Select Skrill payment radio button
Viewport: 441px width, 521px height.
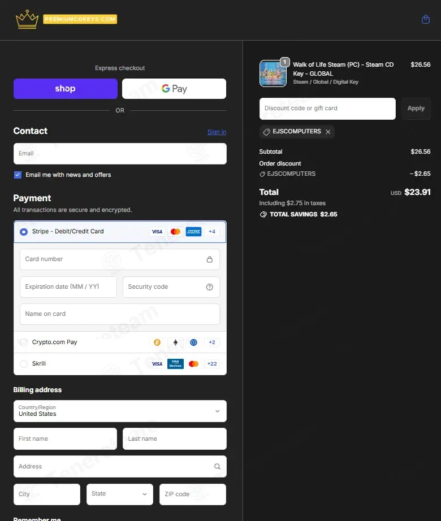click(x=24, y=364)
